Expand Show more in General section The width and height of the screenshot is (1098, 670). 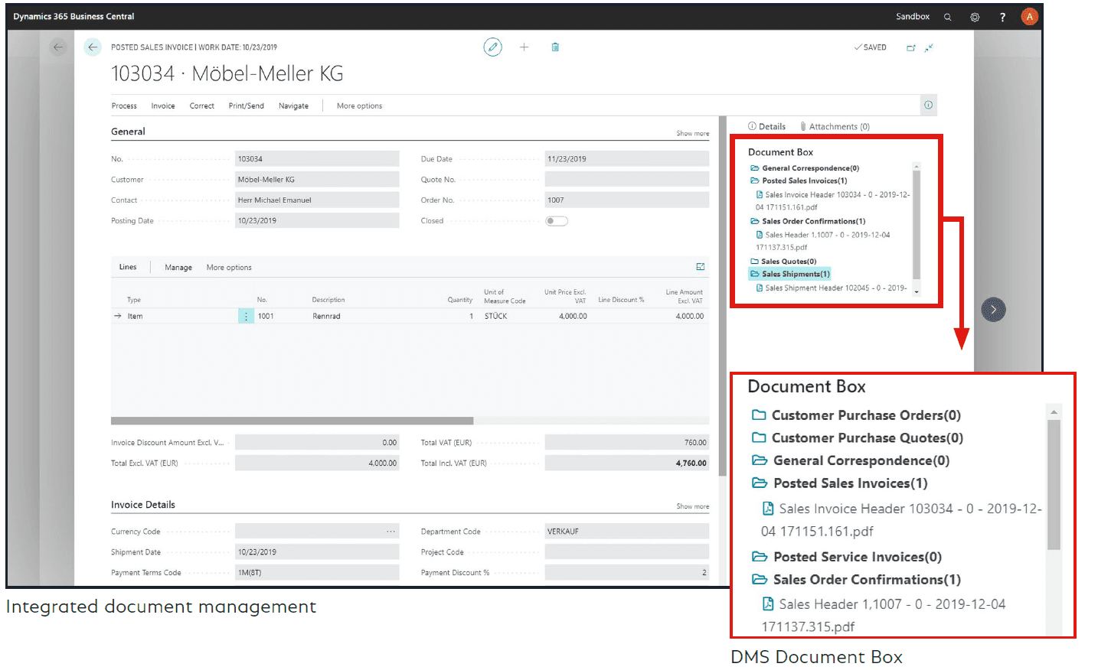(x=692, y=134)
